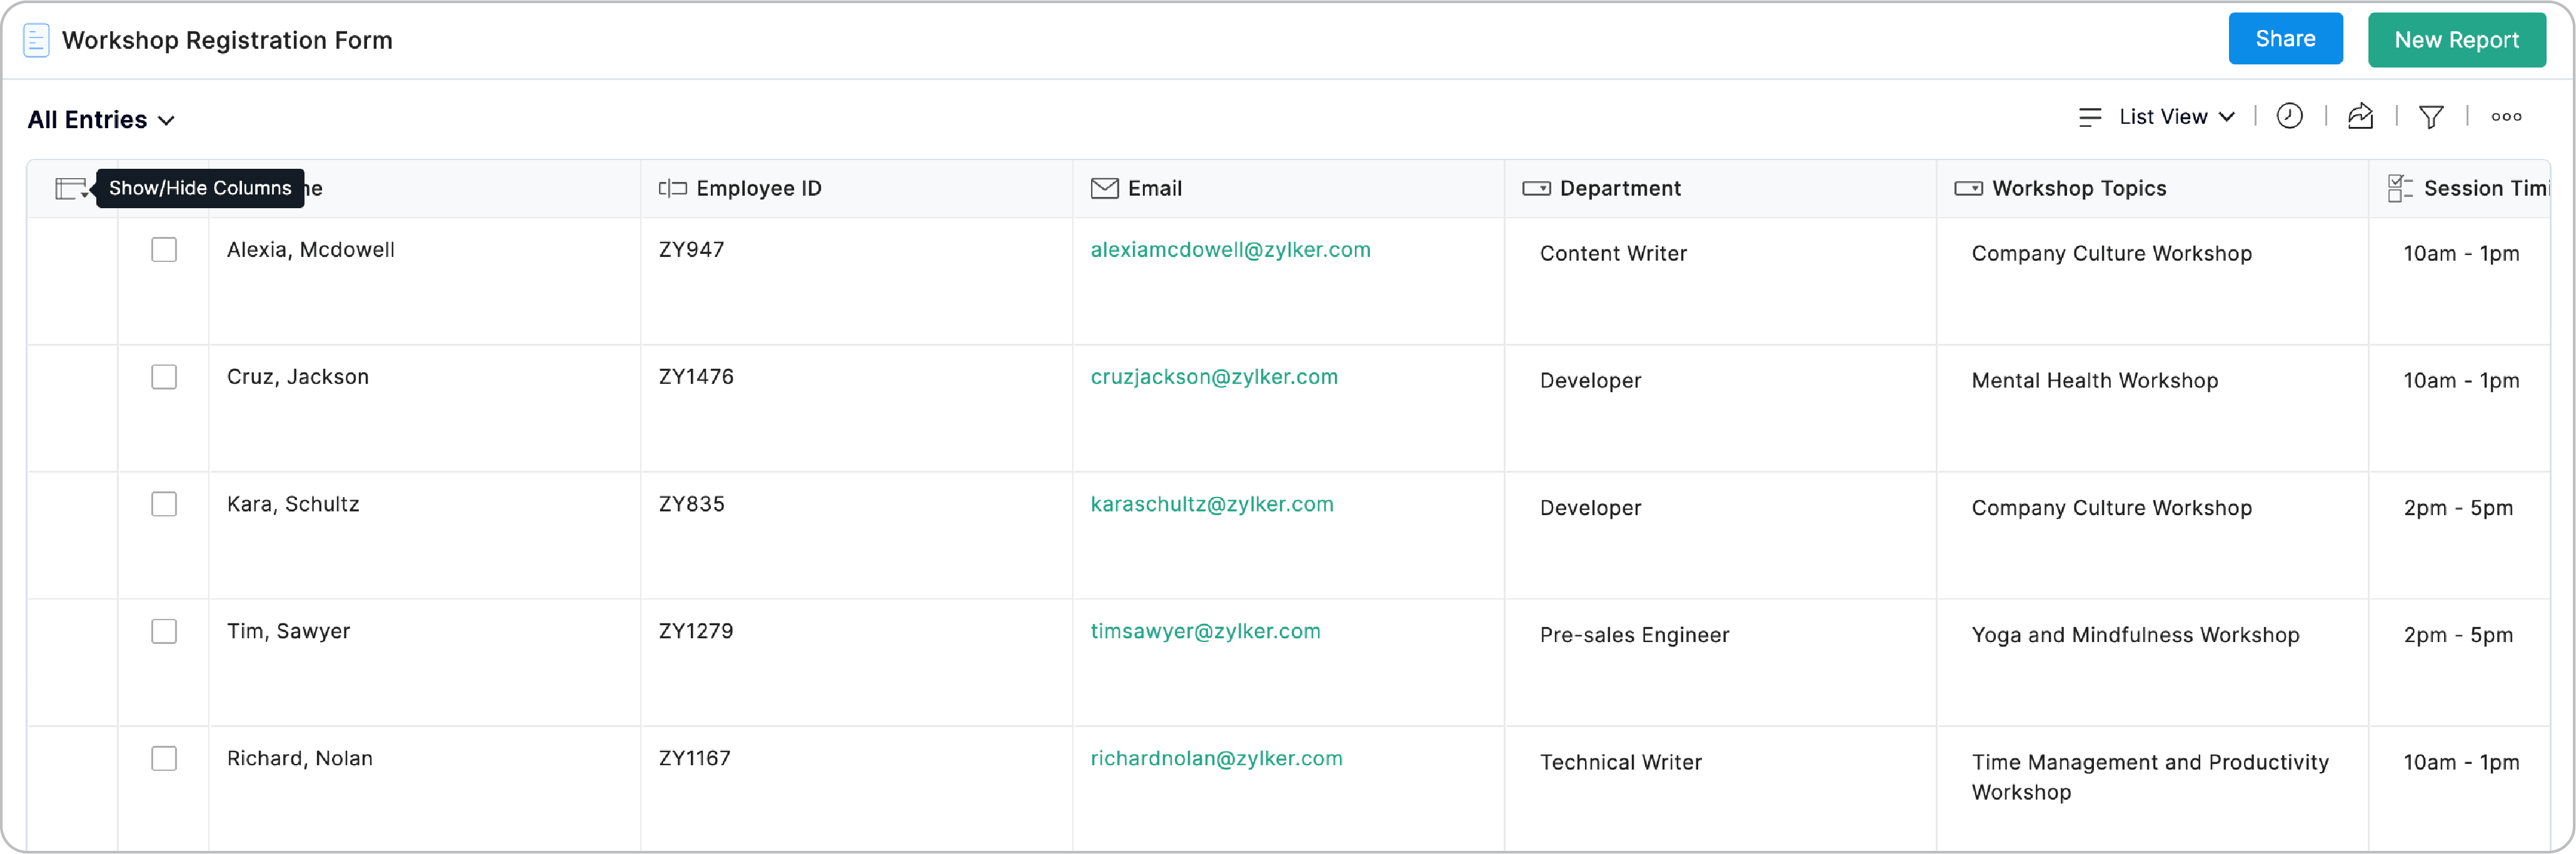Viewport: 2576px width, 854px height.
Task: Open the three-dots more options menu
Action: tap(2506, 117)
